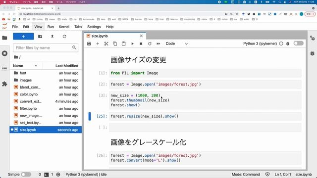Click the notebook trust shield icon
Viewport: 317px width, 178px height.
tap(267, 175)
